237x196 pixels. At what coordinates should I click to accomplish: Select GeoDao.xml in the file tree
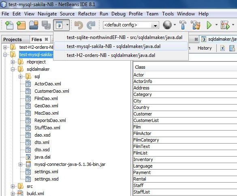46,106
